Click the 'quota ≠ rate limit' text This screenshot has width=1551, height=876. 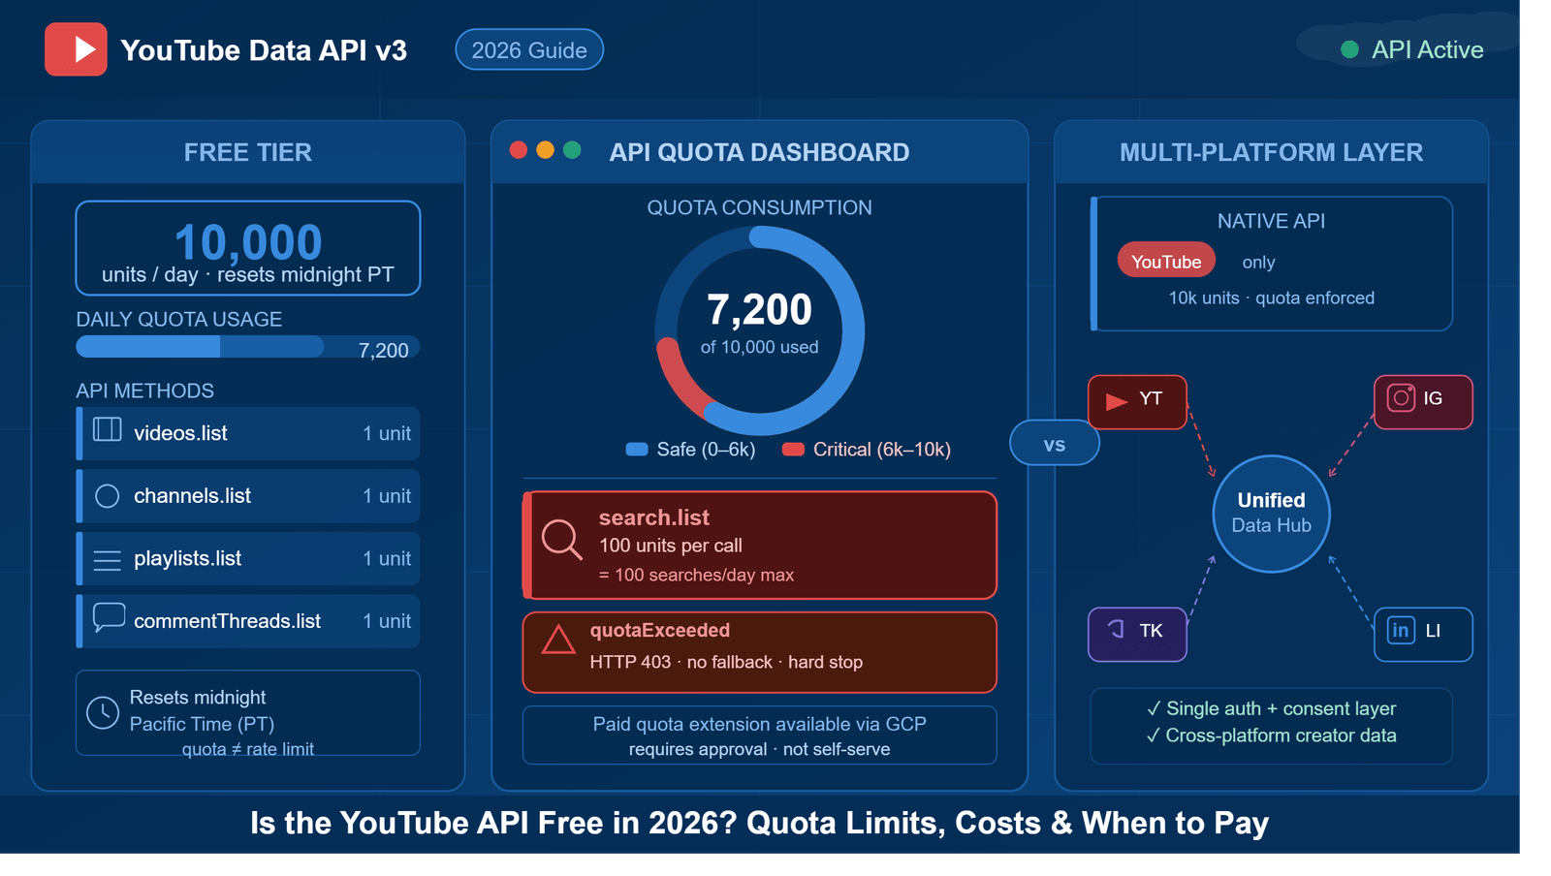click(x=248, y=748)
